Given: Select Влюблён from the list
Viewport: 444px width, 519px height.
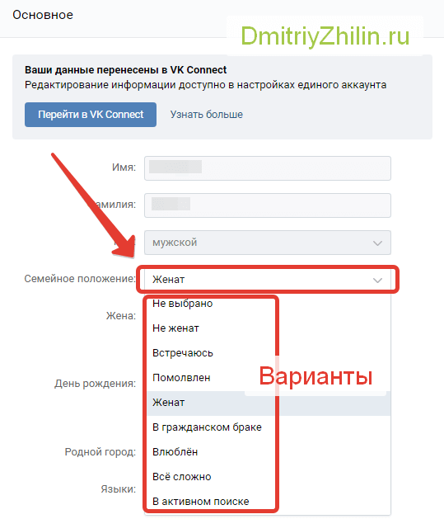Looking at the screenshot, I should [269, 452].
